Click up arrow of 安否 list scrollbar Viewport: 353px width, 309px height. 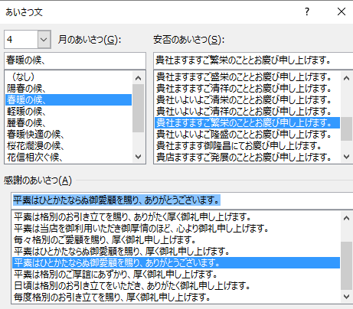click(346, 78)
